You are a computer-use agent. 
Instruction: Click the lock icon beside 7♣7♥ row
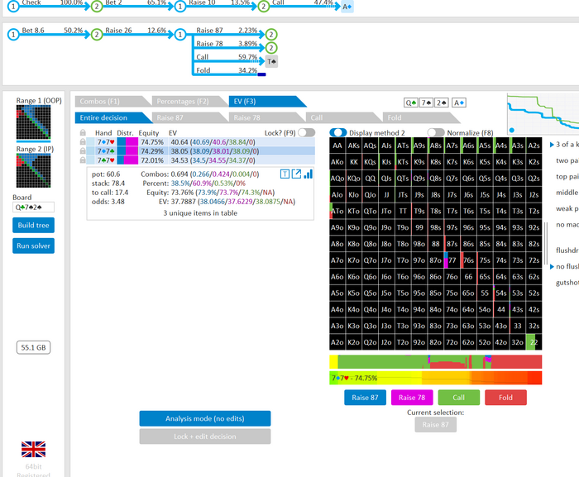click(83, 160)
